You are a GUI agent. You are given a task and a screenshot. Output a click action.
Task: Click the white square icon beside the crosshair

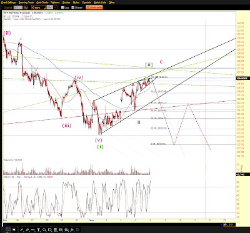[14, 230]
